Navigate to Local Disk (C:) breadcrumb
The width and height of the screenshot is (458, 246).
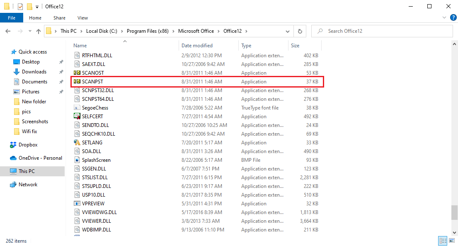[x=102, y=31]
